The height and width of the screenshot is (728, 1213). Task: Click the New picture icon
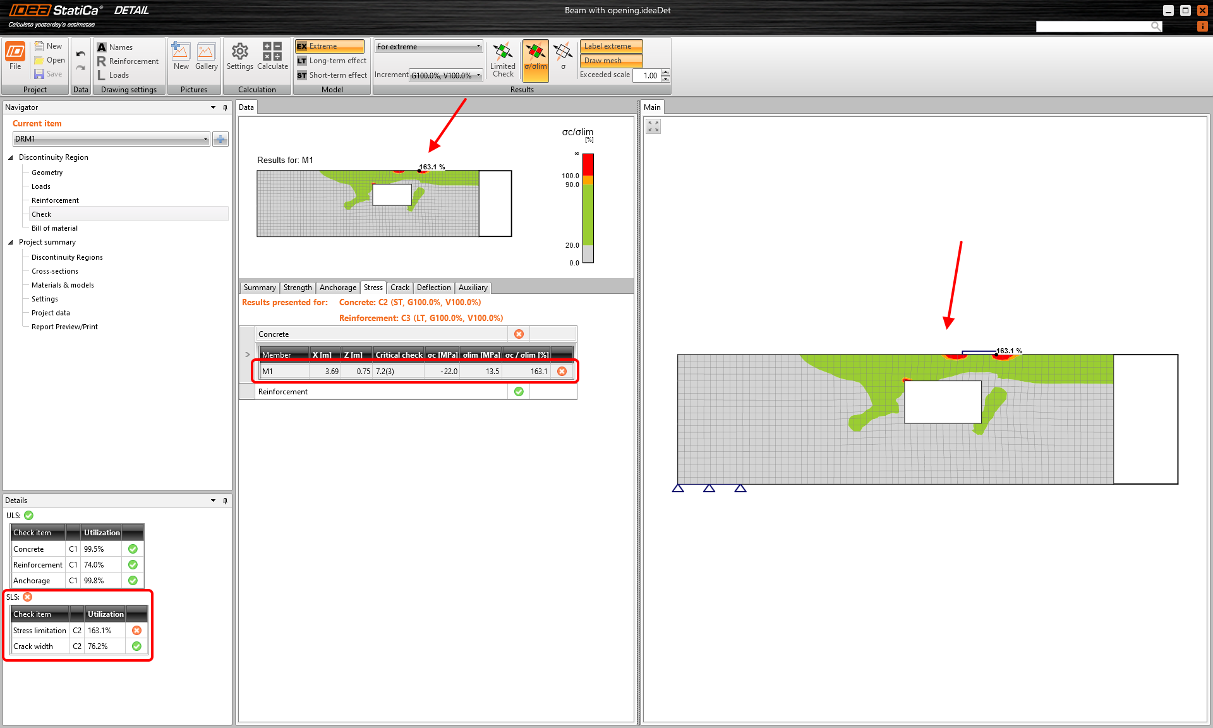click(x=181, y=55)
